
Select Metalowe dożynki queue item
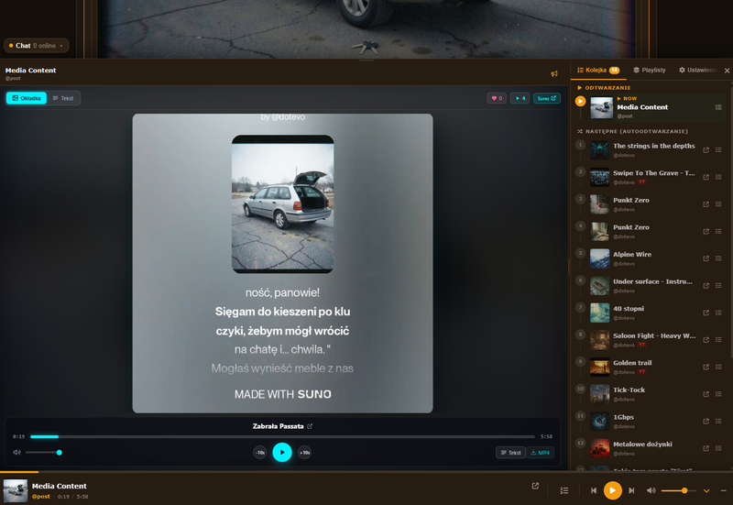(651, 448)
